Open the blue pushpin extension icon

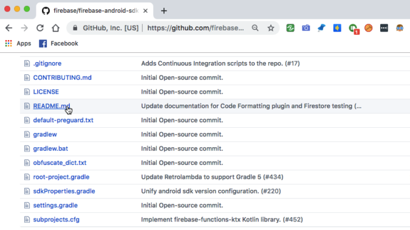pos(321,28)
